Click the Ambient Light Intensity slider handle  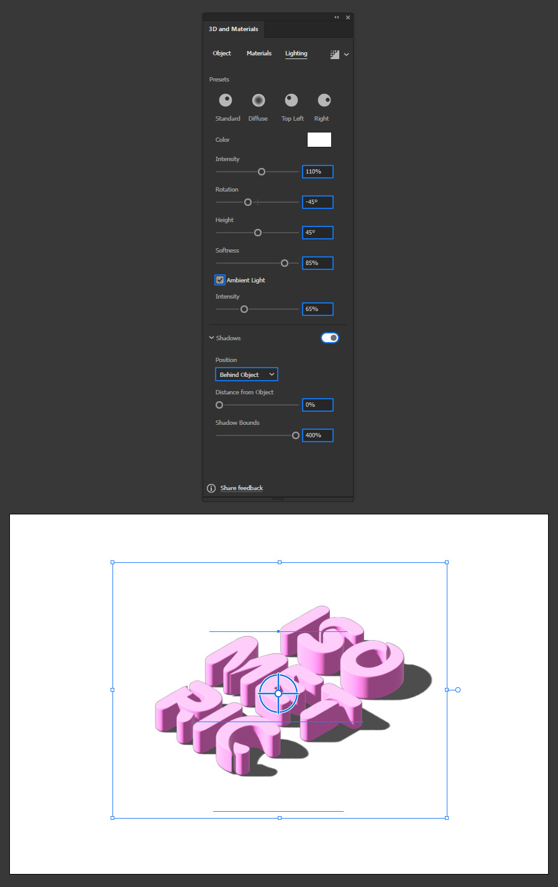click(244, 309)
